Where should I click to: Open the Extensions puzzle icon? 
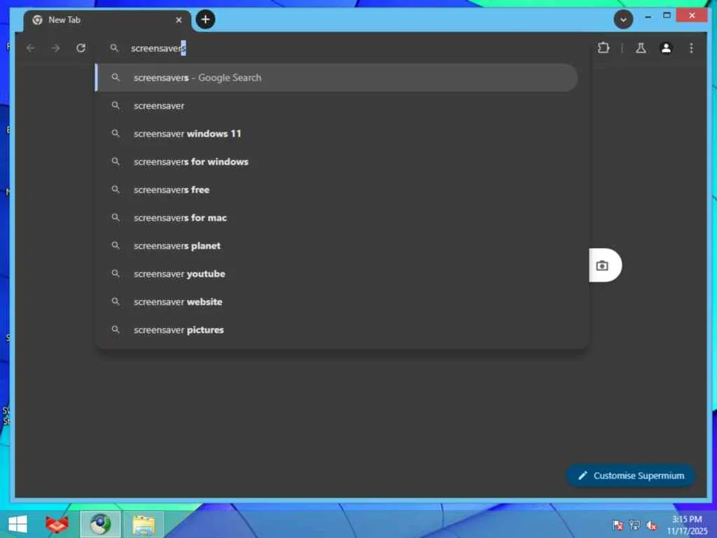pos(604,48)
